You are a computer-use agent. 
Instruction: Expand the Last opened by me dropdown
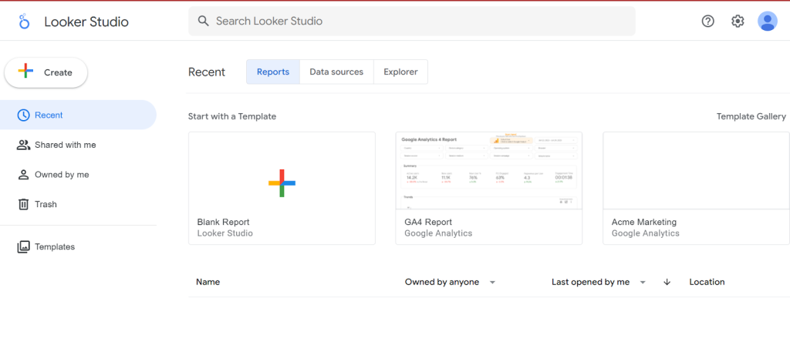599,282
